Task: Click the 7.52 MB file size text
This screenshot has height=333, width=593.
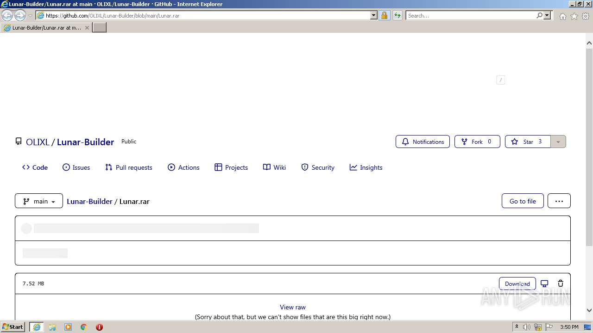Action: [x=33, y=284]
